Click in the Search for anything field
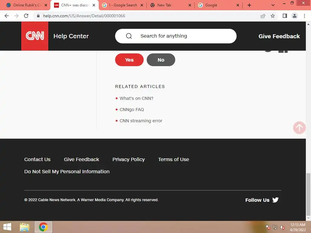This screenshot has width=311, height=233. coord(176,36)
